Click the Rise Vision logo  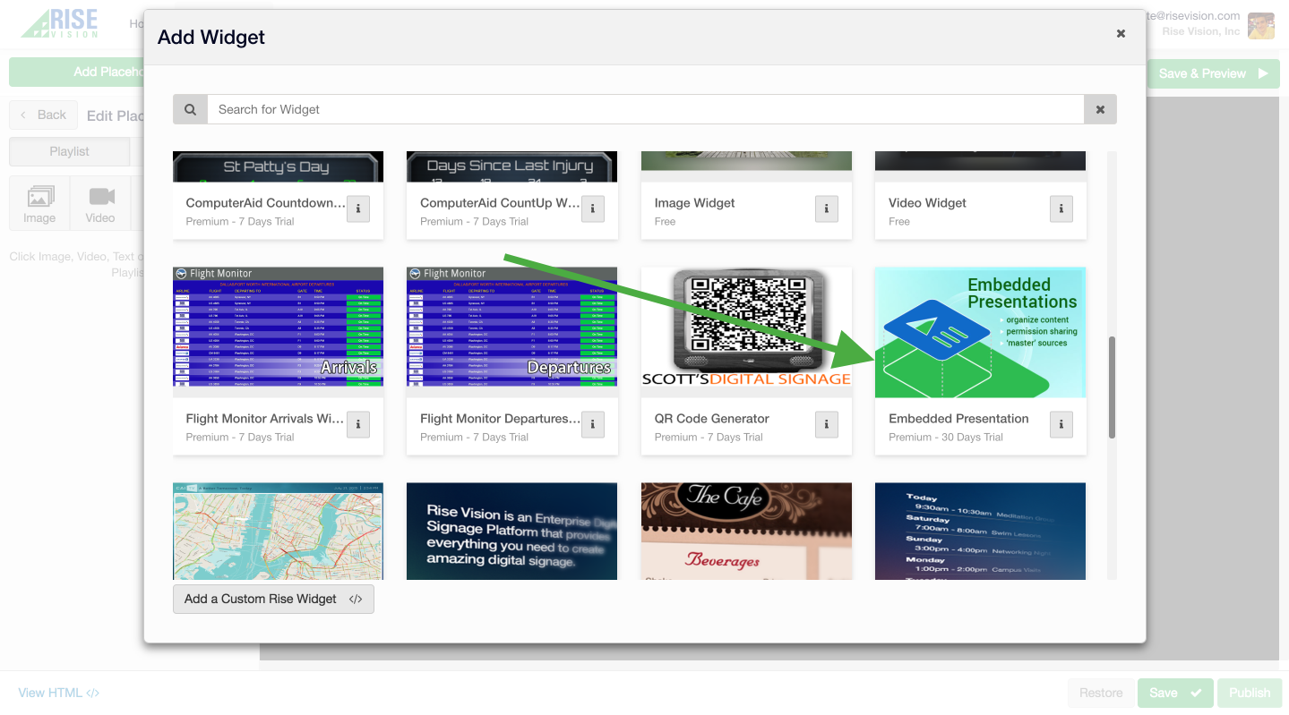[59, 23]
